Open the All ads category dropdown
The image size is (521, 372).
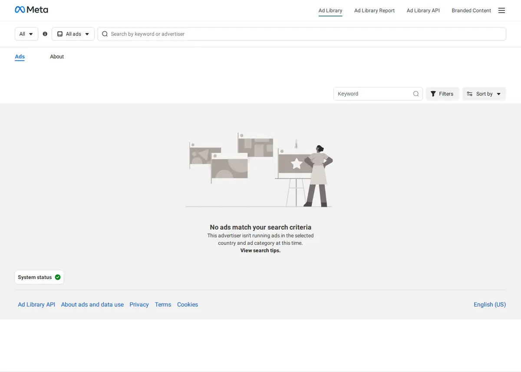point(73,34)
